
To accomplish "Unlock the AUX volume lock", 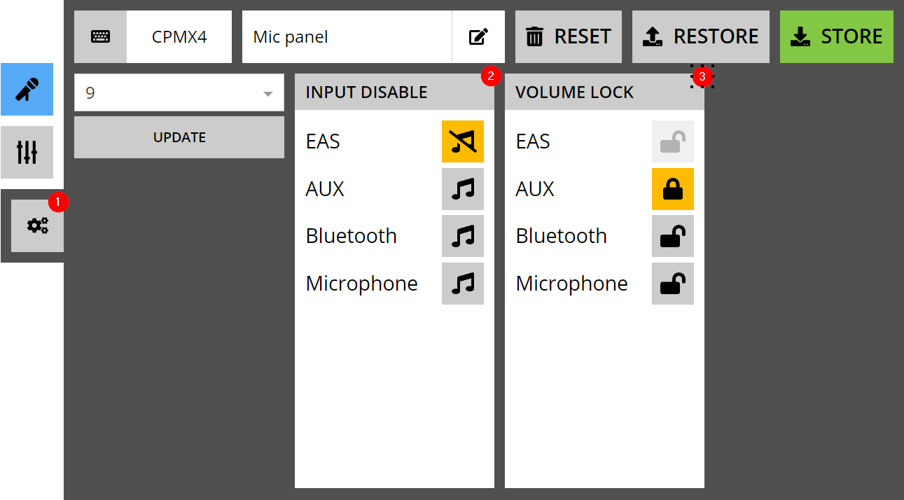I will point(673,189).
